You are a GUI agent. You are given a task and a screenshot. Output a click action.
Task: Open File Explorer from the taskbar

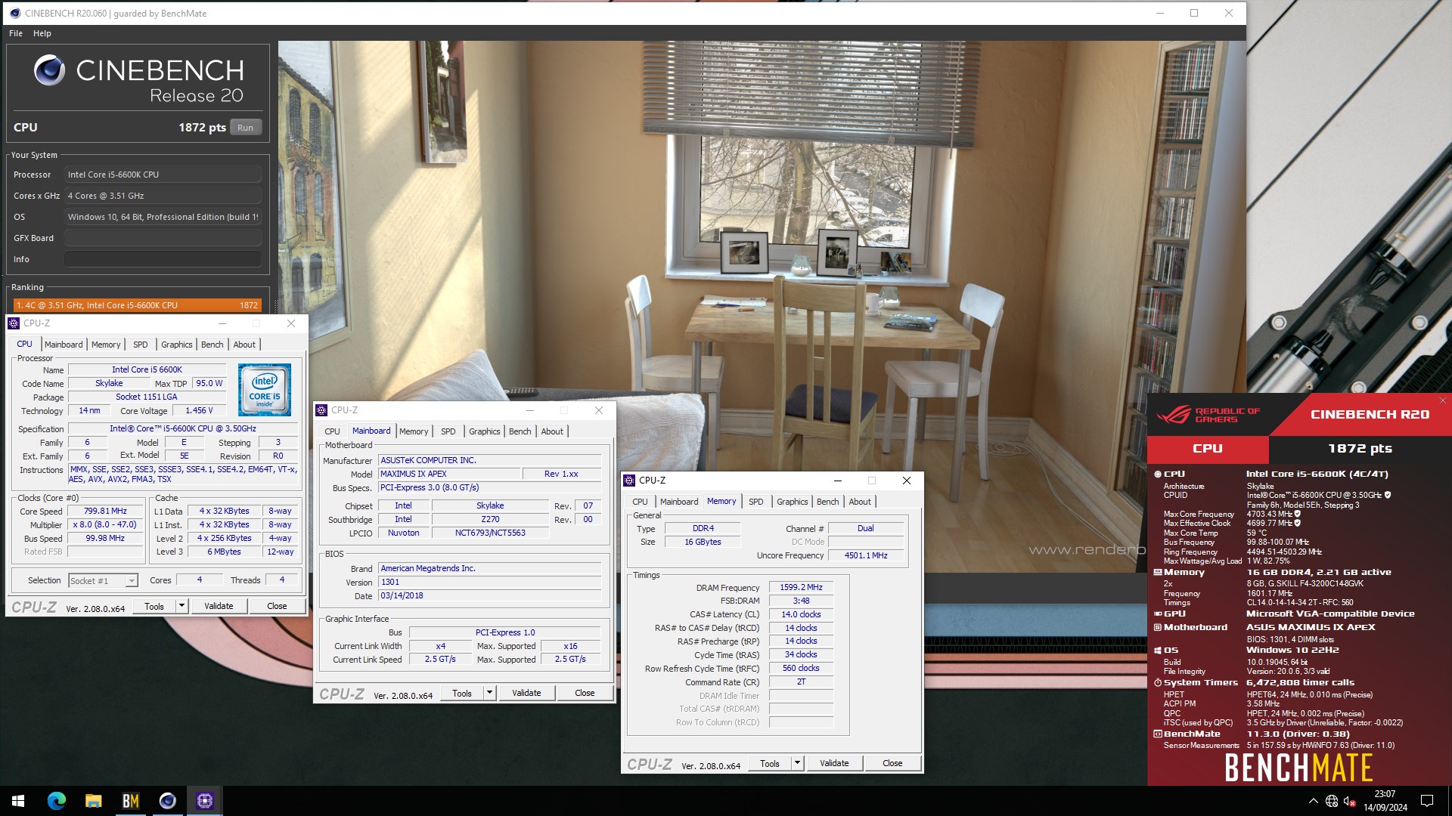point(93,801)
